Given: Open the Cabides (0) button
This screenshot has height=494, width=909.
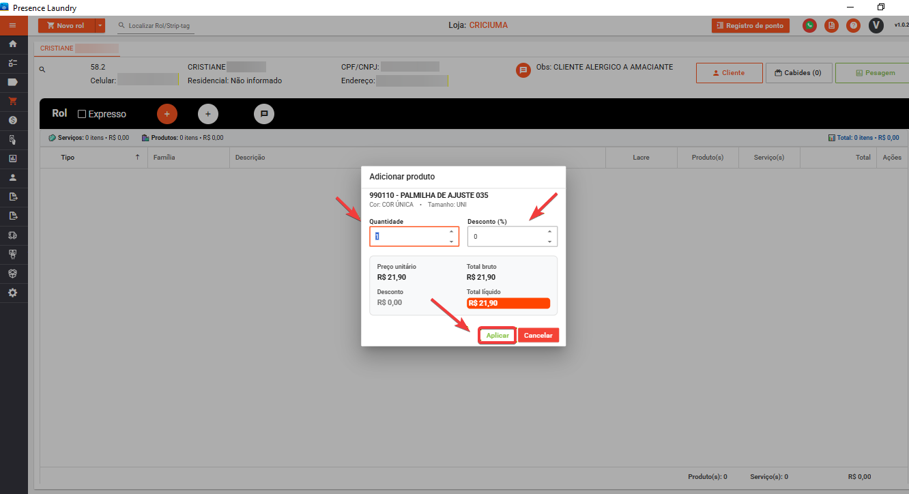Looking at the screenshot, I should 798,73.
